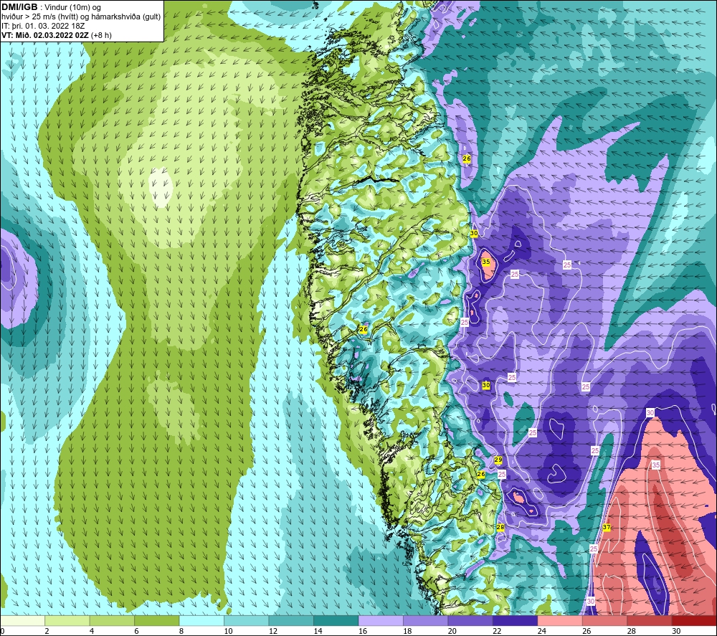Select the 16–18 m/s lavender swatch
The width and height of the screenshot is (717, 636).
pyautogui.click(x=381, y=620)
